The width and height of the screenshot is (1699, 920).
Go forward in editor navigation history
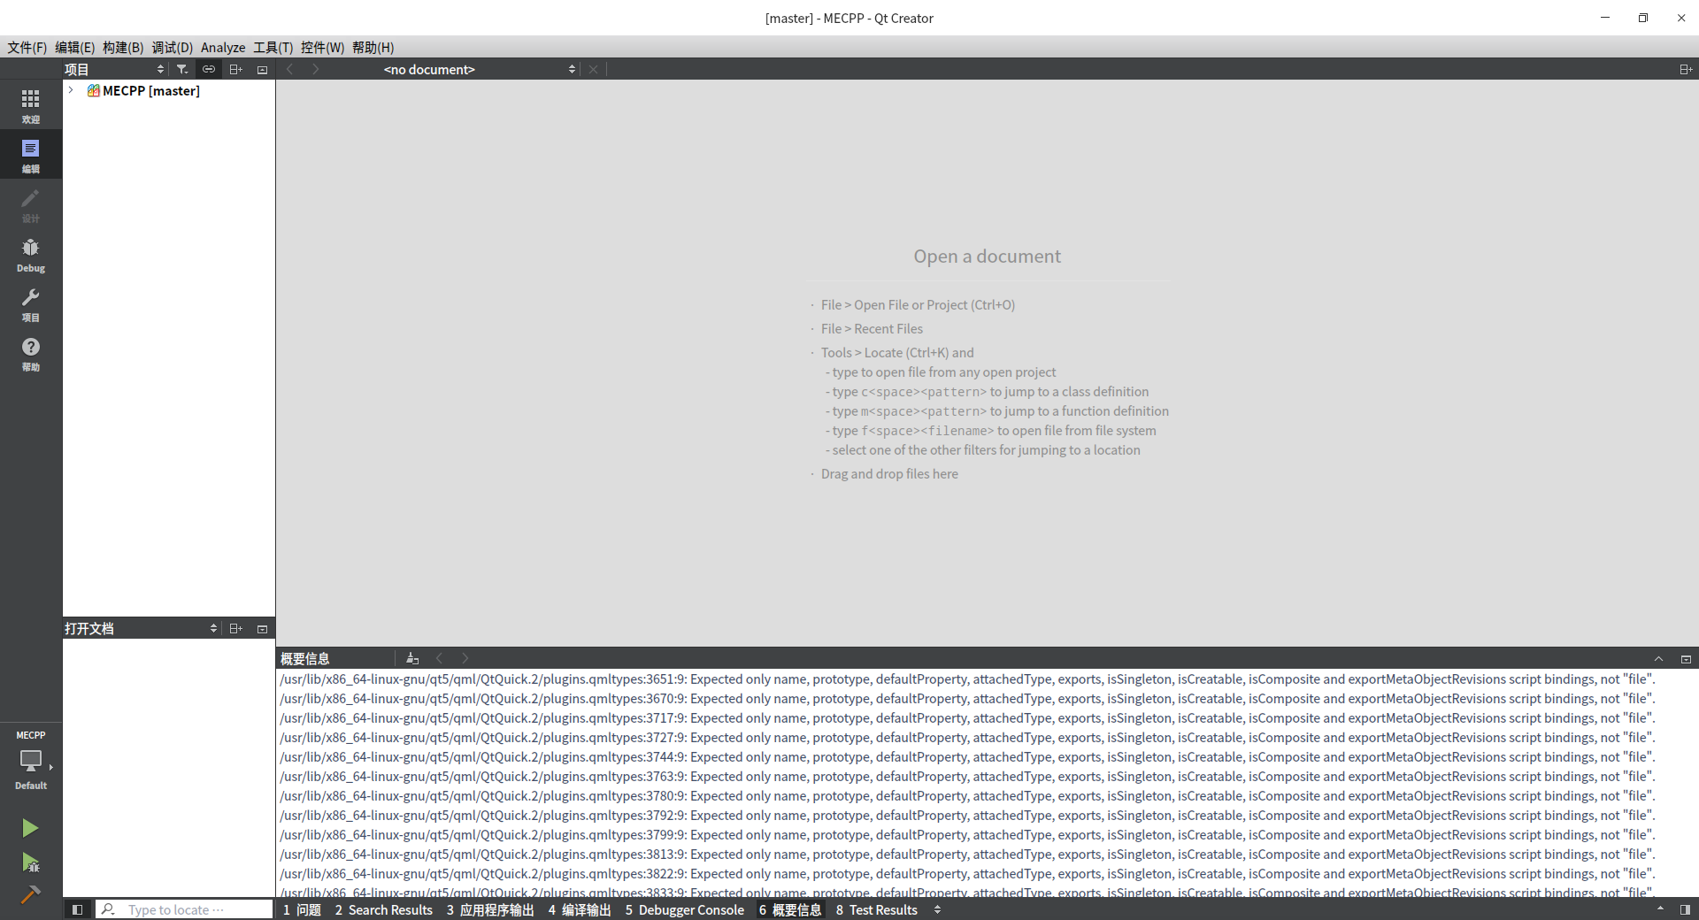(x=316, y=69)
